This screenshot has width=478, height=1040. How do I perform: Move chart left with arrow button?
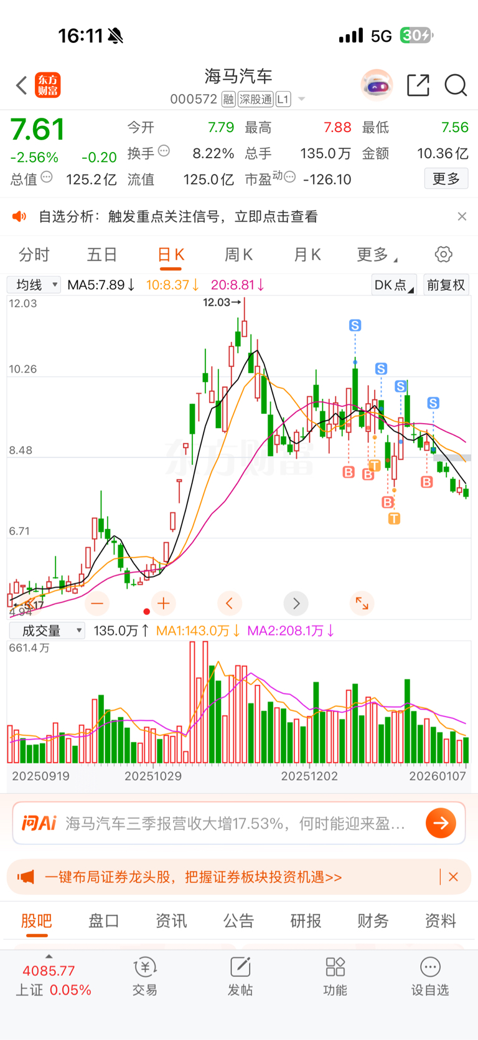pos(230,603)
